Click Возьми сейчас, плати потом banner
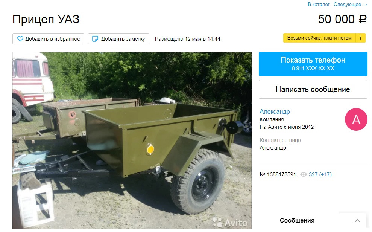The width and height of the screenshot is (372, 232). coord(319,38)
